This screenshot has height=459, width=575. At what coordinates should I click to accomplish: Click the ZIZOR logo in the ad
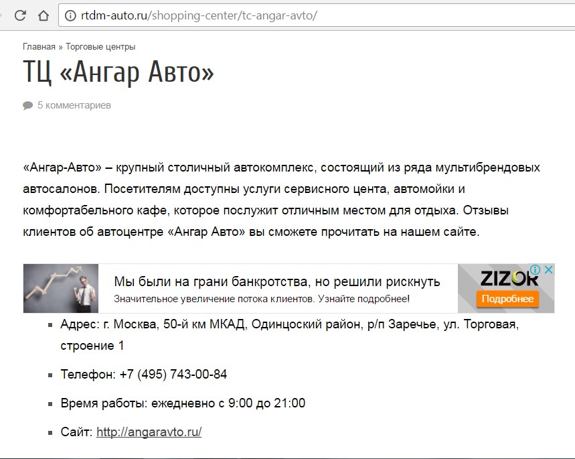click(x=509, y=278)
